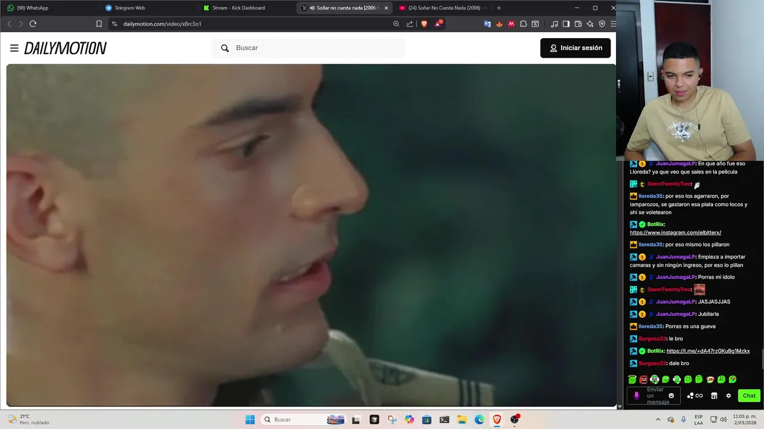Open the media control music note
This screenshot has height=429, width=764.
coord(554,24)
